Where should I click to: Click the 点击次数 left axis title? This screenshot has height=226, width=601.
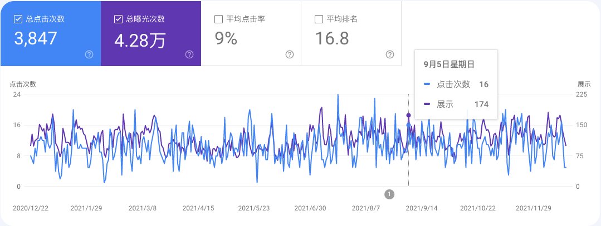click(x=23, y=84)
